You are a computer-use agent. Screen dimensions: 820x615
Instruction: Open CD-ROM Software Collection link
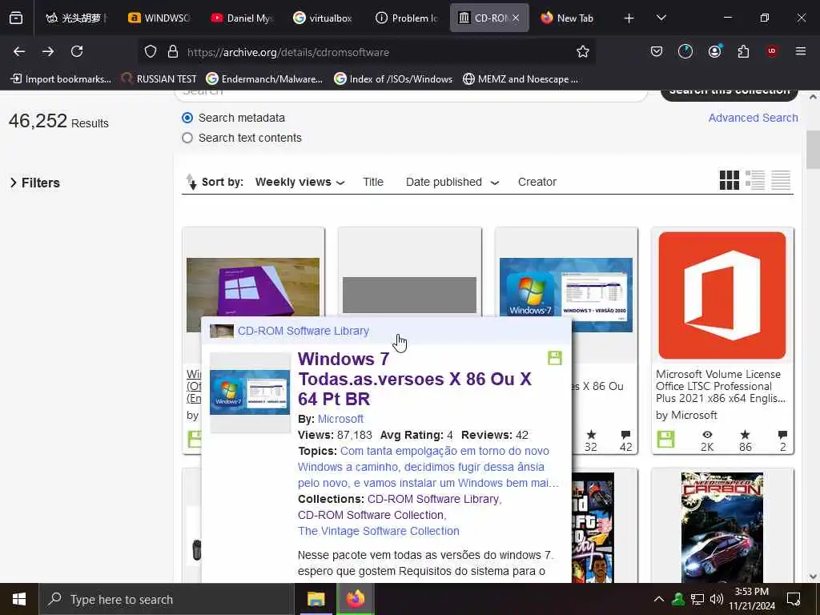coord(372,515)
